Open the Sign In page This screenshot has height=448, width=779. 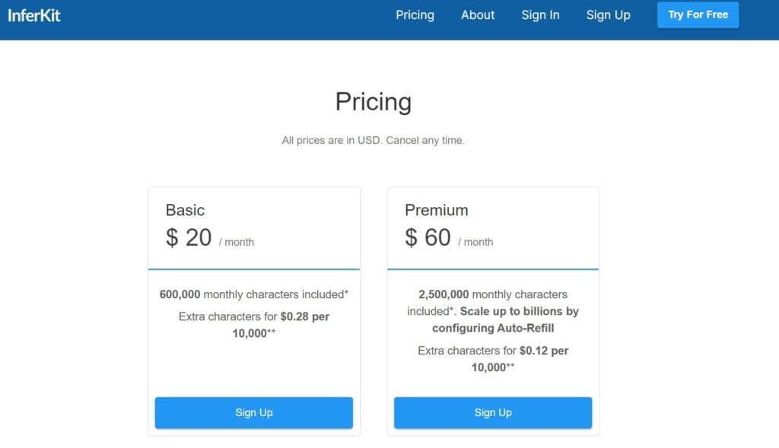[x=540, y=15]
